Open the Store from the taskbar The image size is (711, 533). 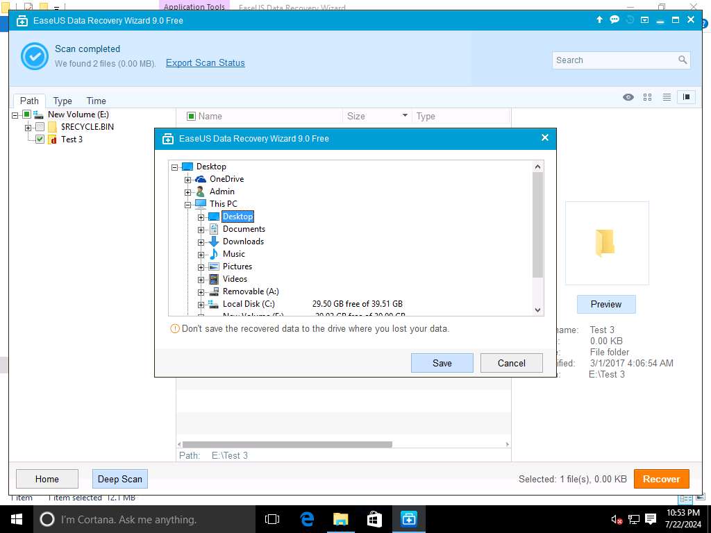pyautogui.click(x=374, y=519)
